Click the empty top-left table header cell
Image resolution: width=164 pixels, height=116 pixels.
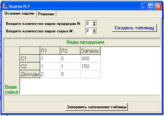(x=30, y=51)
